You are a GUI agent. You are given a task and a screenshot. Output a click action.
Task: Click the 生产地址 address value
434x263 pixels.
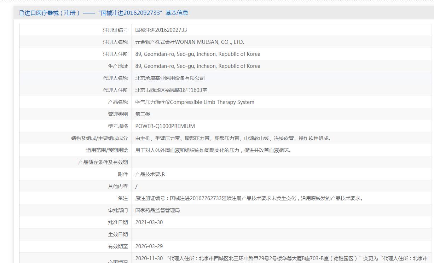[198, 66]
